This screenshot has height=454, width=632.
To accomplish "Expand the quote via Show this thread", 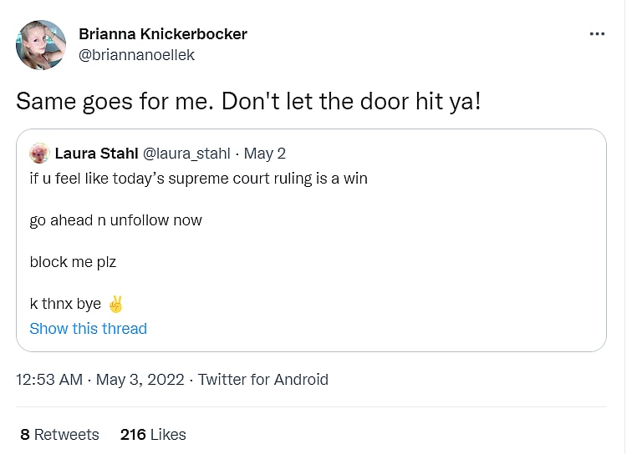I will (x=88, y=329).
